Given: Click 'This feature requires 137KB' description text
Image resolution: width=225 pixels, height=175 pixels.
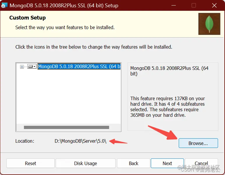Looking at the screenshot, I should [168, 107].
